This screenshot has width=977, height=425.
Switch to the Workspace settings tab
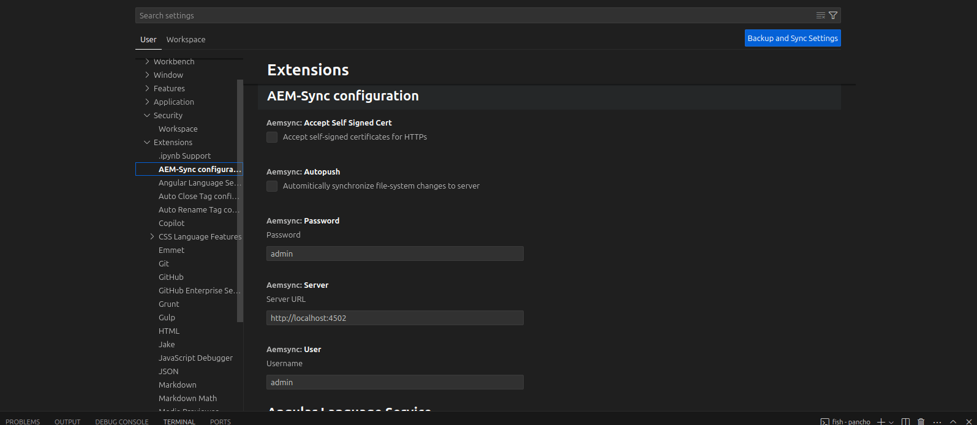(x=186, y=39)
